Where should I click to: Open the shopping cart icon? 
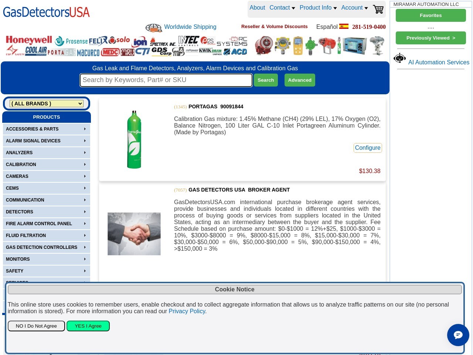(378, 9)
